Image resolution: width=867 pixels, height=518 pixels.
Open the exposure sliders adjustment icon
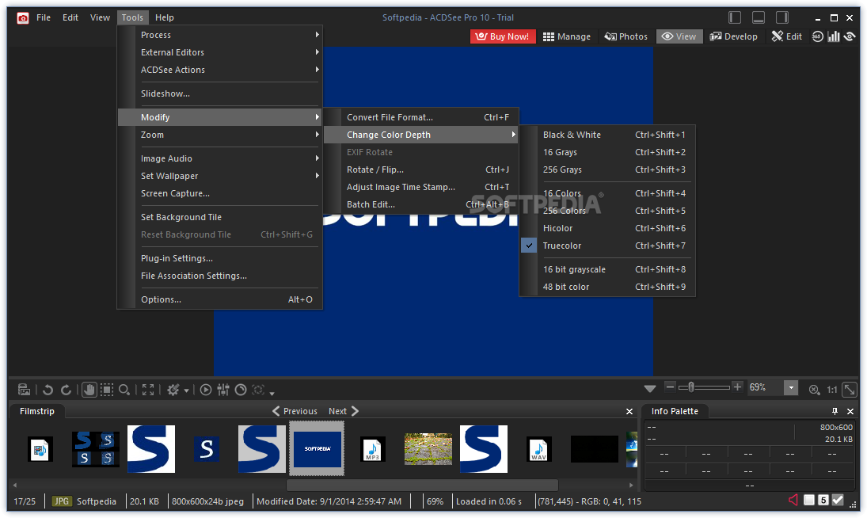pos(223,390)
